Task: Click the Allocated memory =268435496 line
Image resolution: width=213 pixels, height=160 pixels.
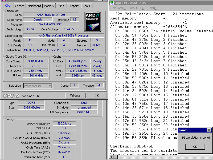Action: [149, 27]
